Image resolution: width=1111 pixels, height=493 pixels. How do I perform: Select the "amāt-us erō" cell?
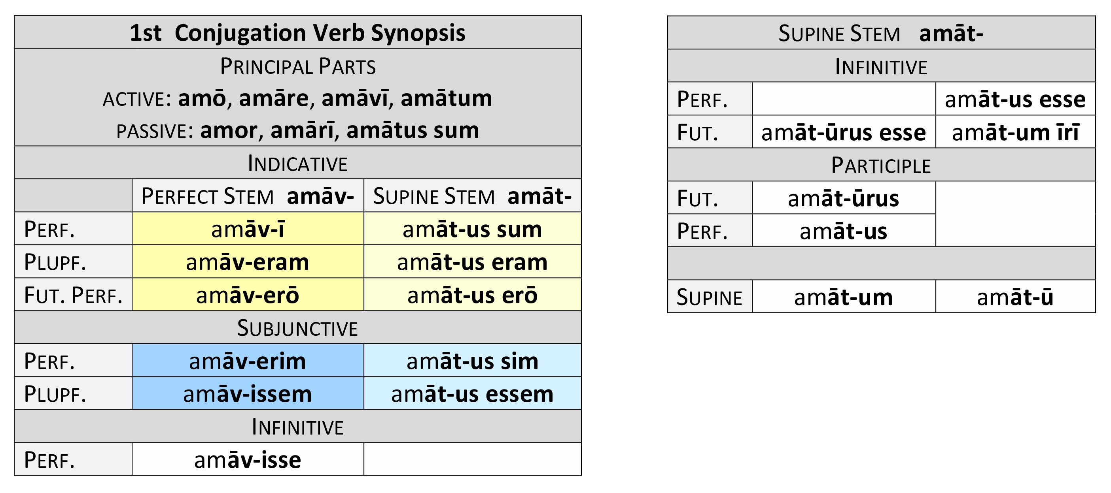tap(472, 295)
